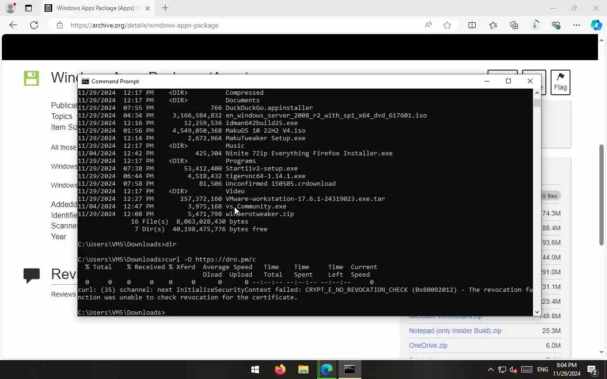Open Browser essentials heart icon
The width and height of the screenshot is (607, 379).
click(x=556, y=25)
